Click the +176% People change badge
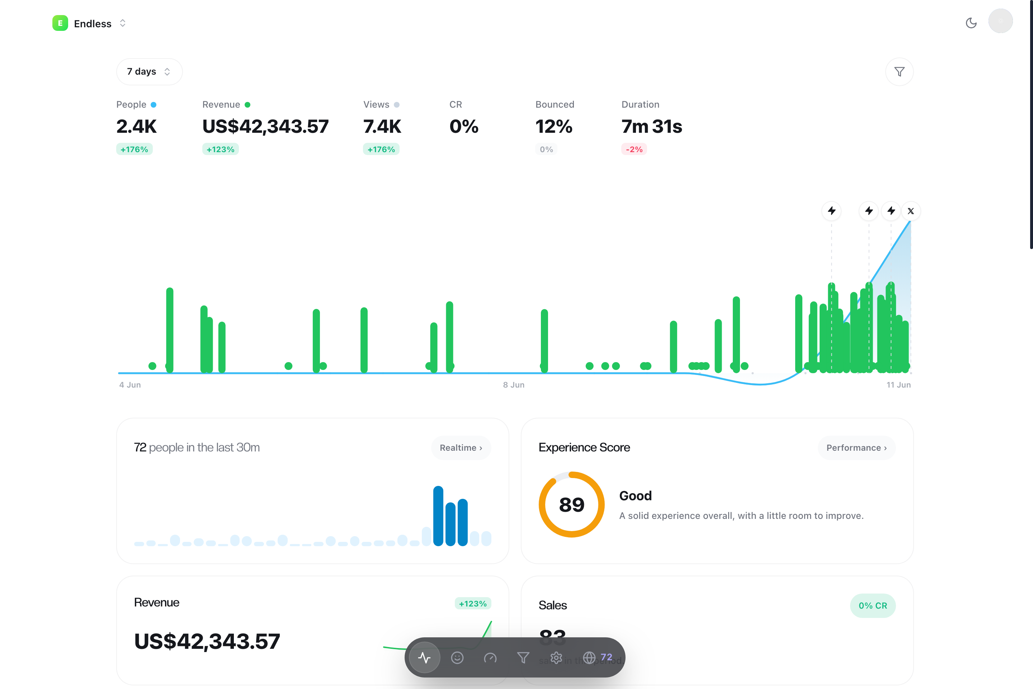 click(x=135, y=149)
